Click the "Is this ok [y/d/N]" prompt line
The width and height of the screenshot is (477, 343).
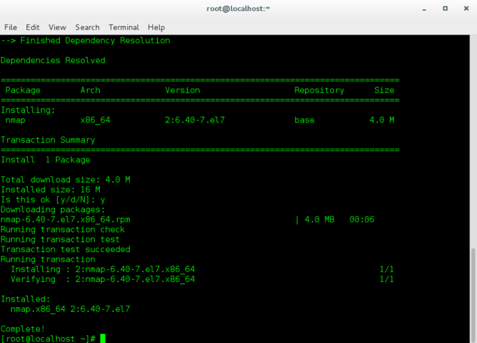52,200
